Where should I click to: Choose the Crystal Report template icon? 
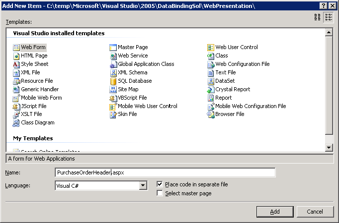click(211, 89)
